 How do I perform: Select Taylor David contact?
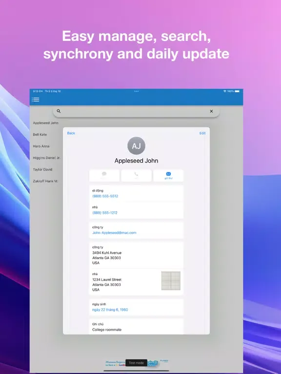tap(42, 169)
